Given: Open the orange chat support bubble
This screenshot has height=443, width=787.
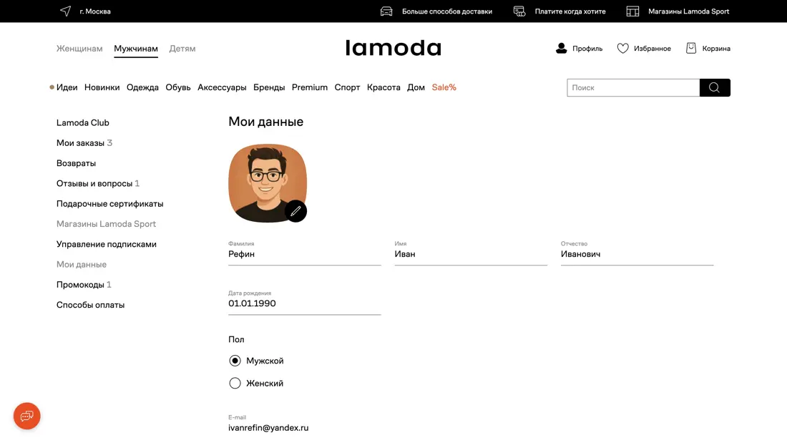Looking at the screenshot, I should click(27, 416).
